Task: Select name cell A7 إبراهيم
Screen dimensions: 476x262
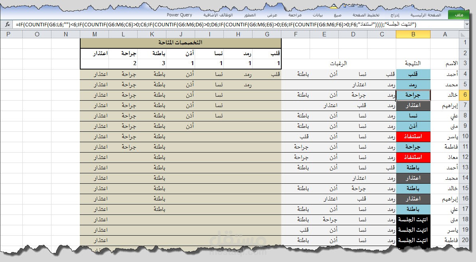Action: point(444,105)
